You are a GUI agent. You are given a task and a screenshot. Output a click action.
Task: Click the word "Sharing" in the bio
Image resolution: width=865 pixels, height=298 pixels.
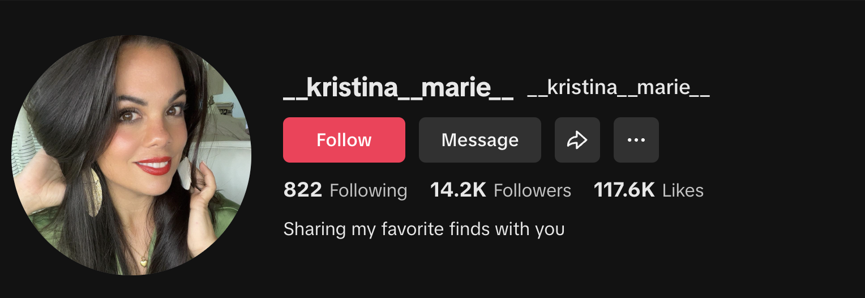315,229
